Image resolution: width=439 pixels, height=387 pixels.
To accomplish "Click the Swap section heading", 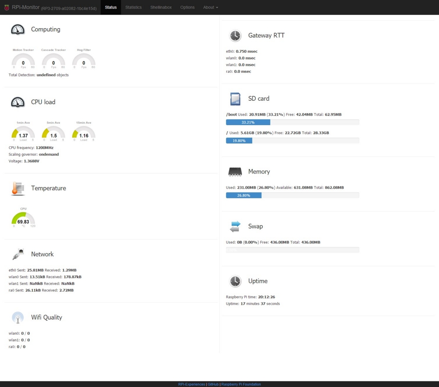I will point(256,226).
